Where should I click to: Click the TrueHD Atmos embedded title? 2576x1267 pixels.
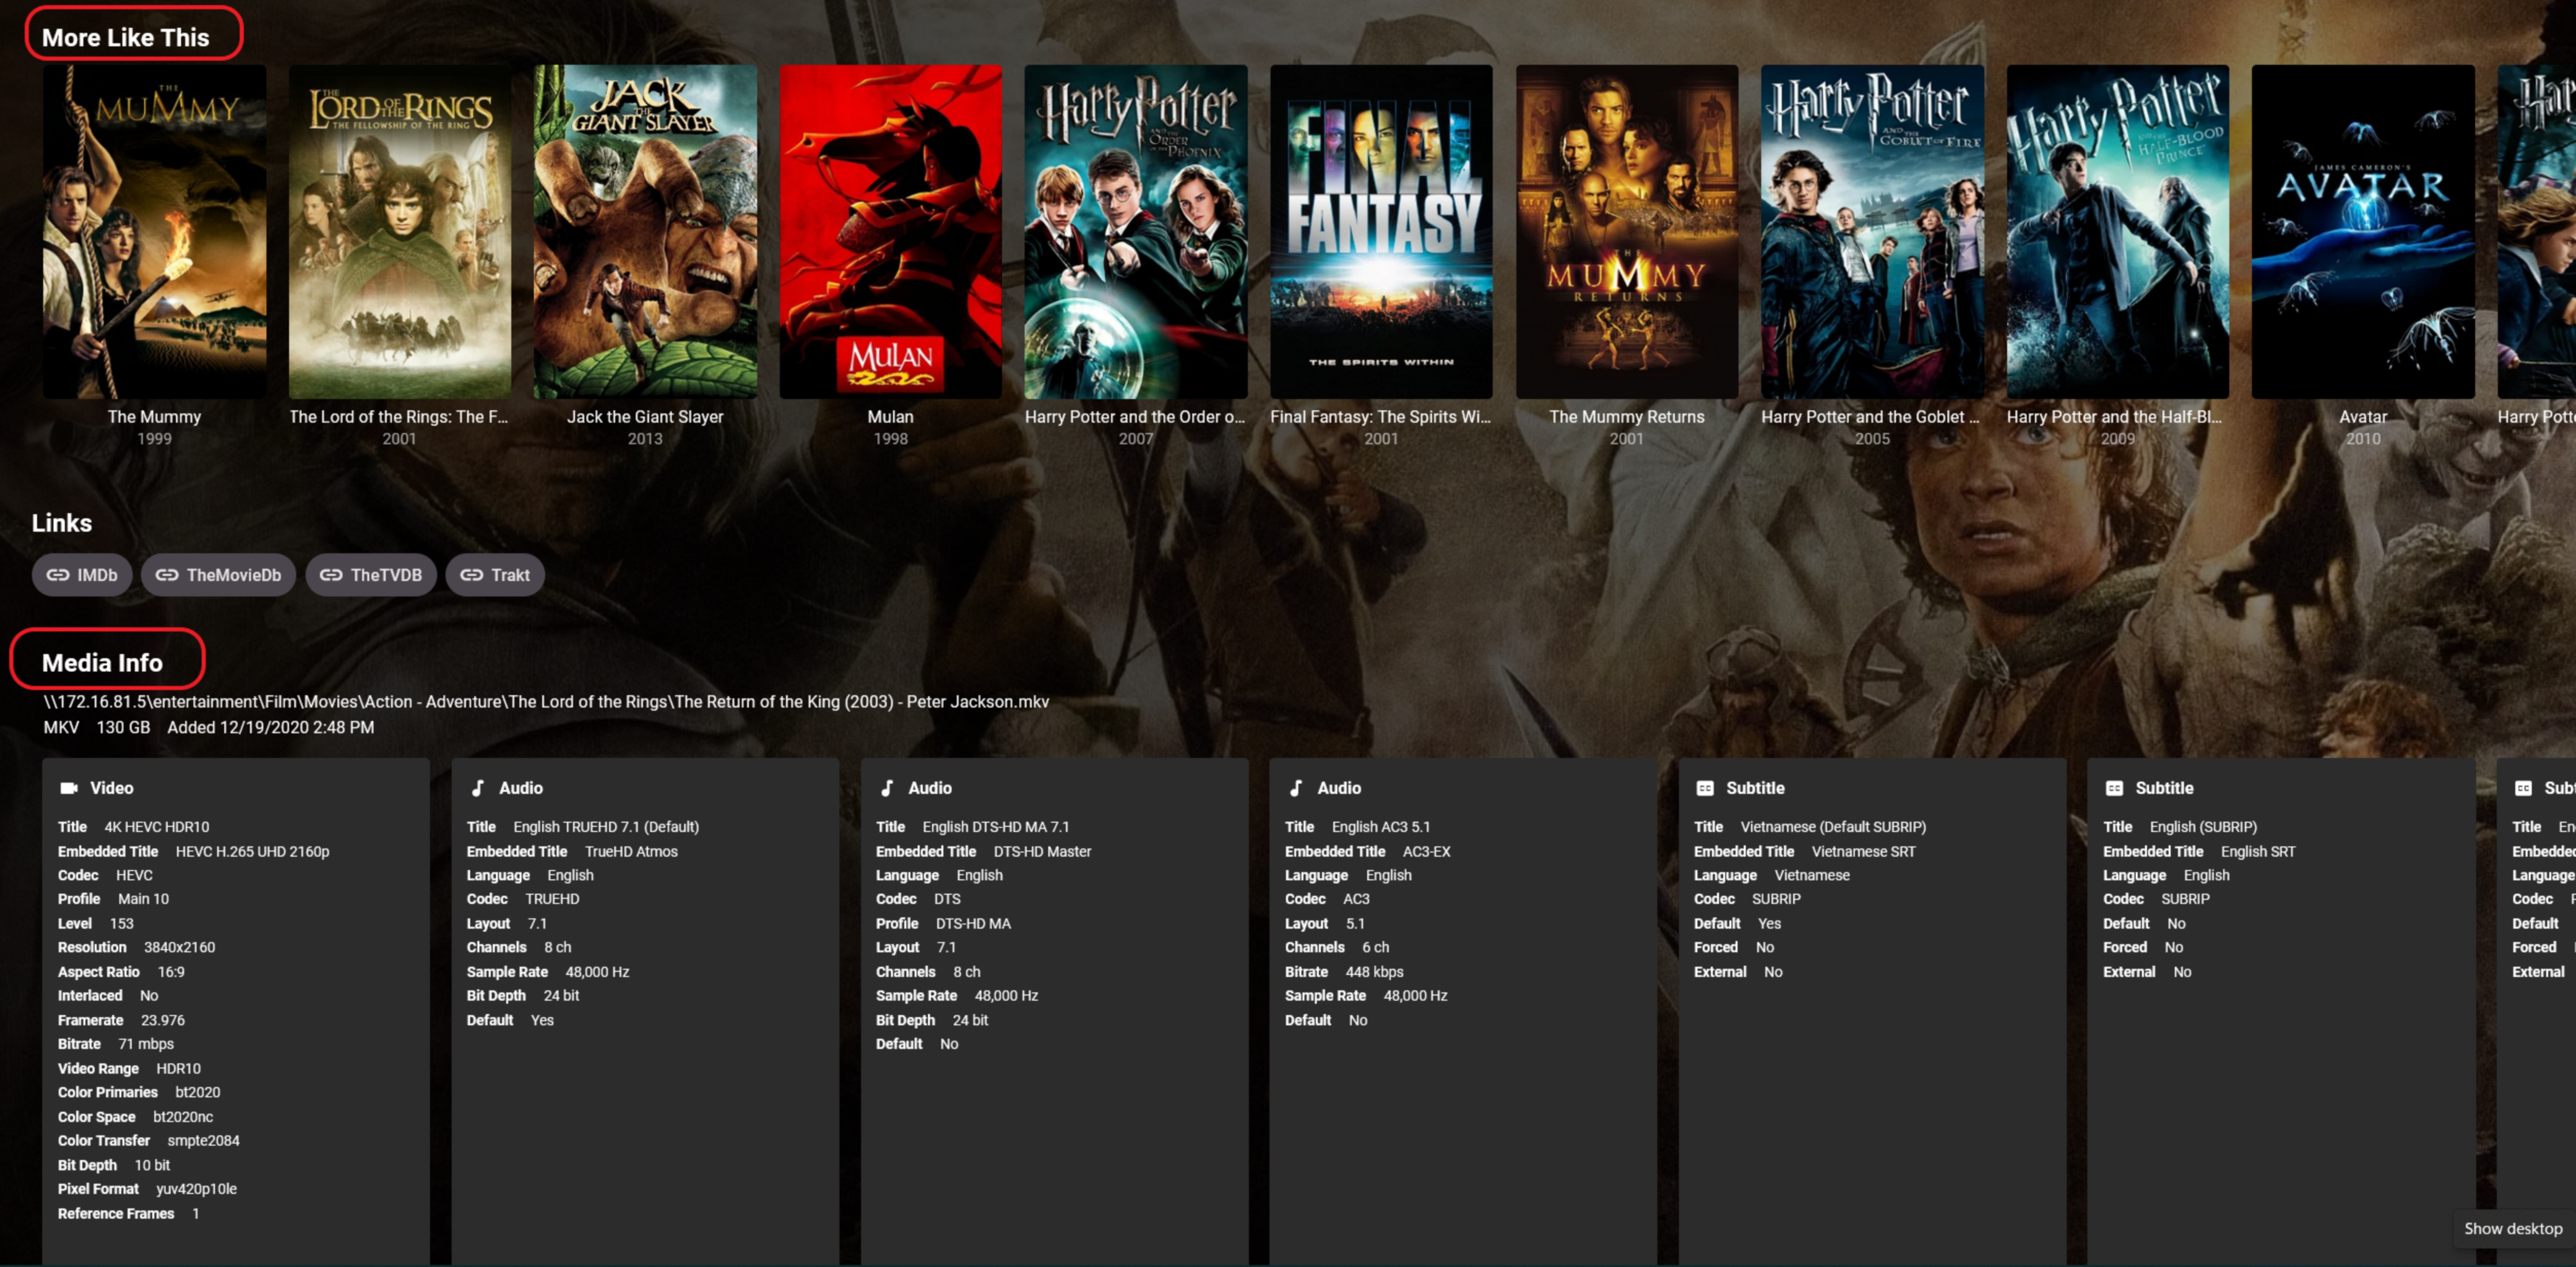(x=631, y=851)
